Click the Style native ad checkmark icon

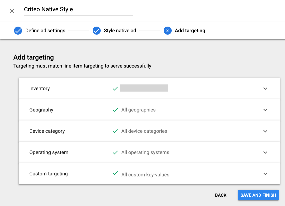97,31
